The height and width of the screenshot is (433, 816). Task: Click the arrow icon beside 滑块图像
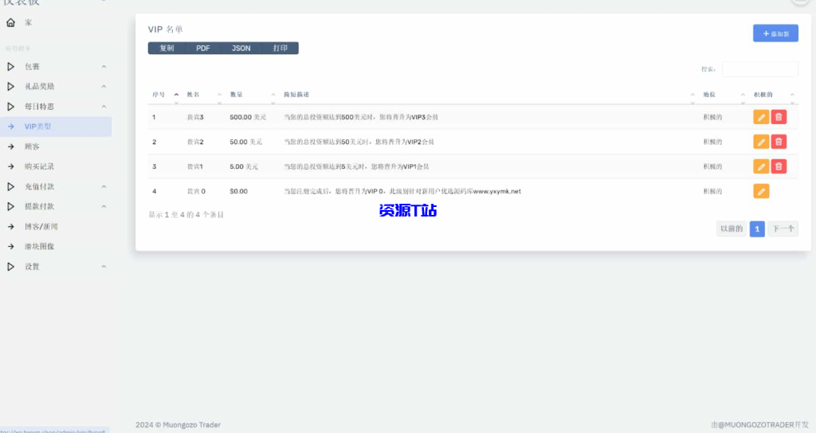11,247
